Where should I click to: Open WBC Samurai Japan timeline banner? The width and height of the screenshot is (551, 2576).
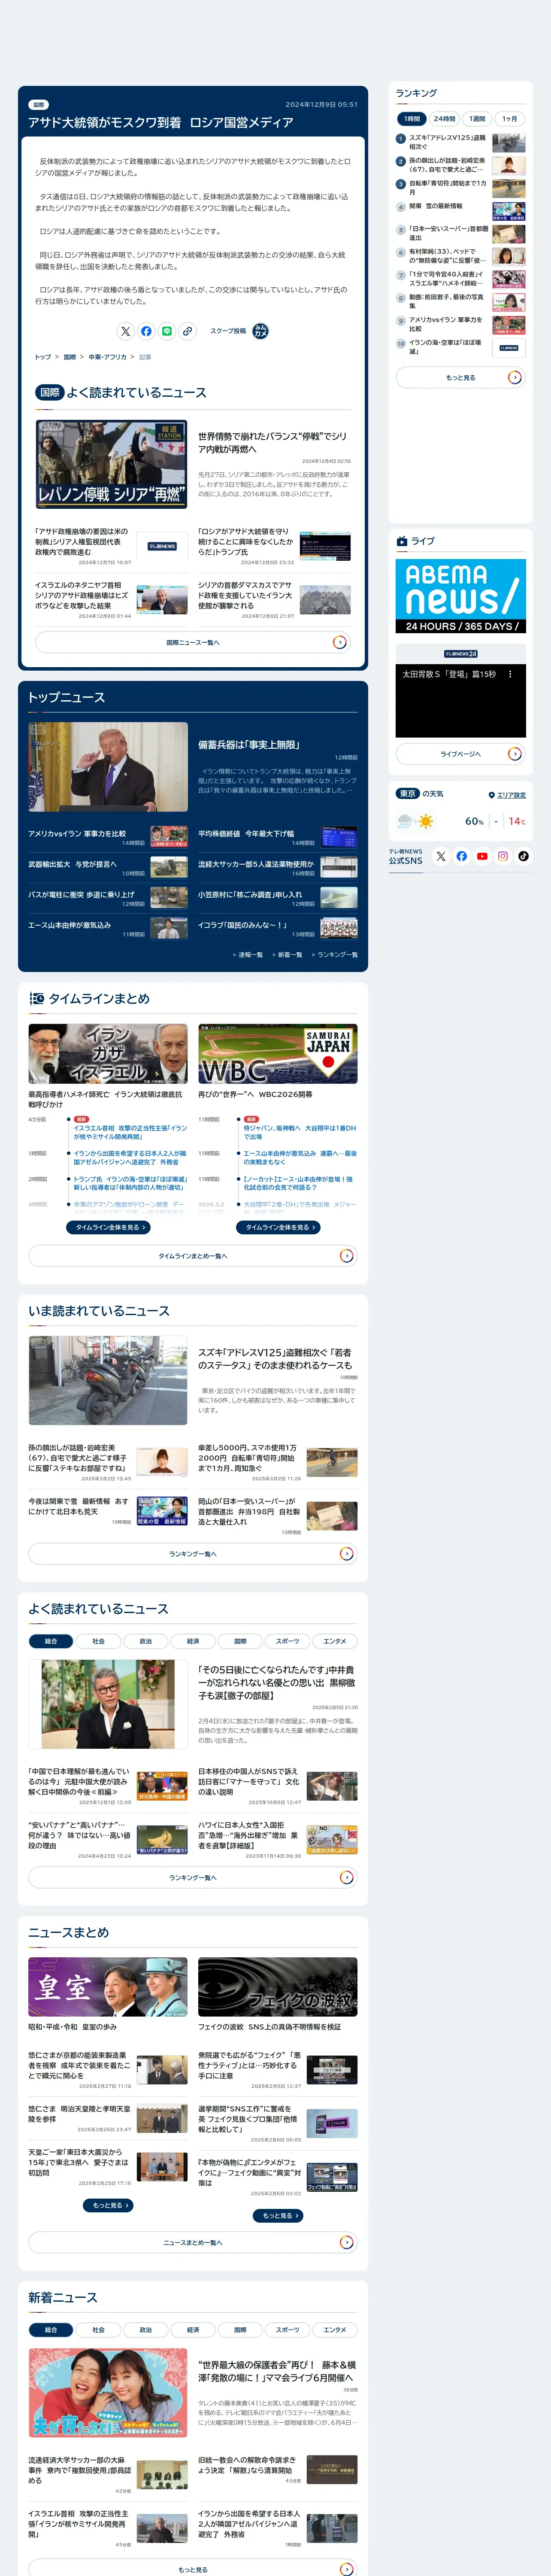278,1054
